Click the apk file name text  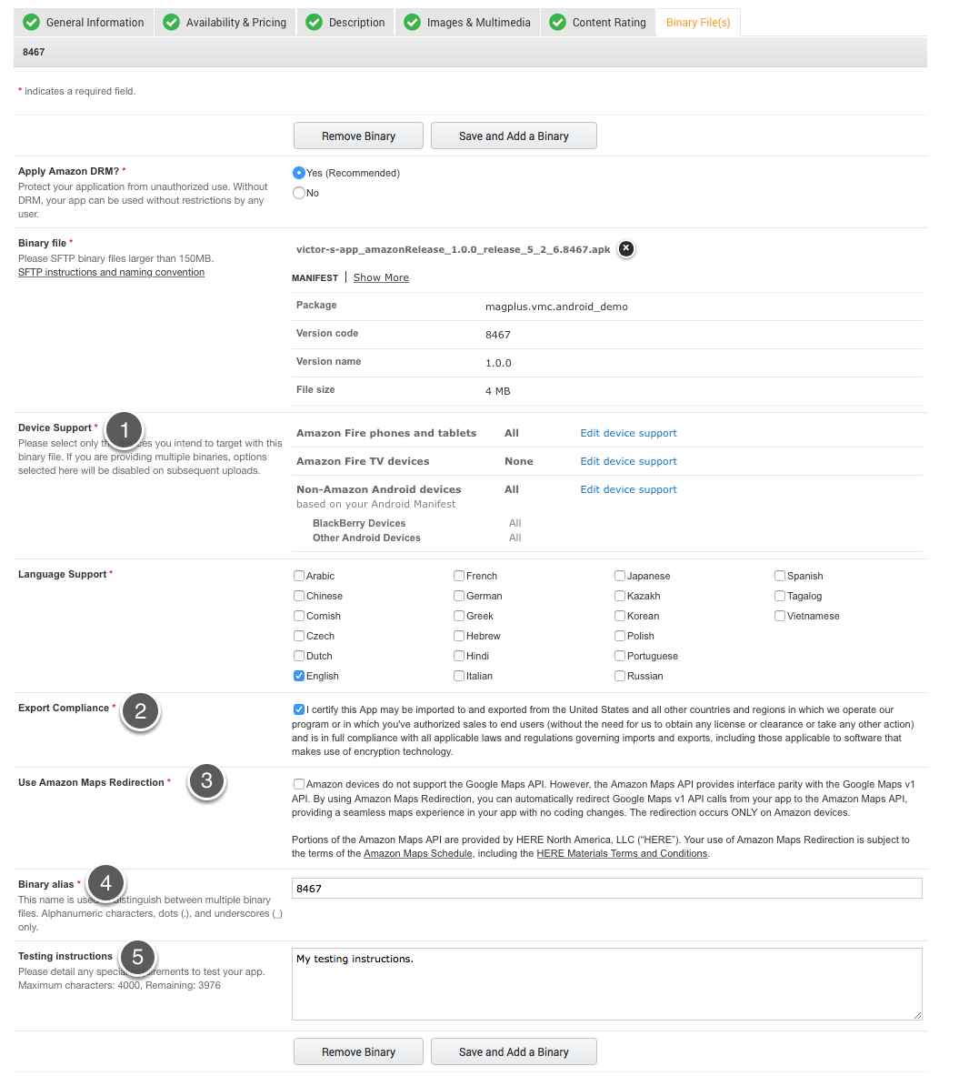453,249
